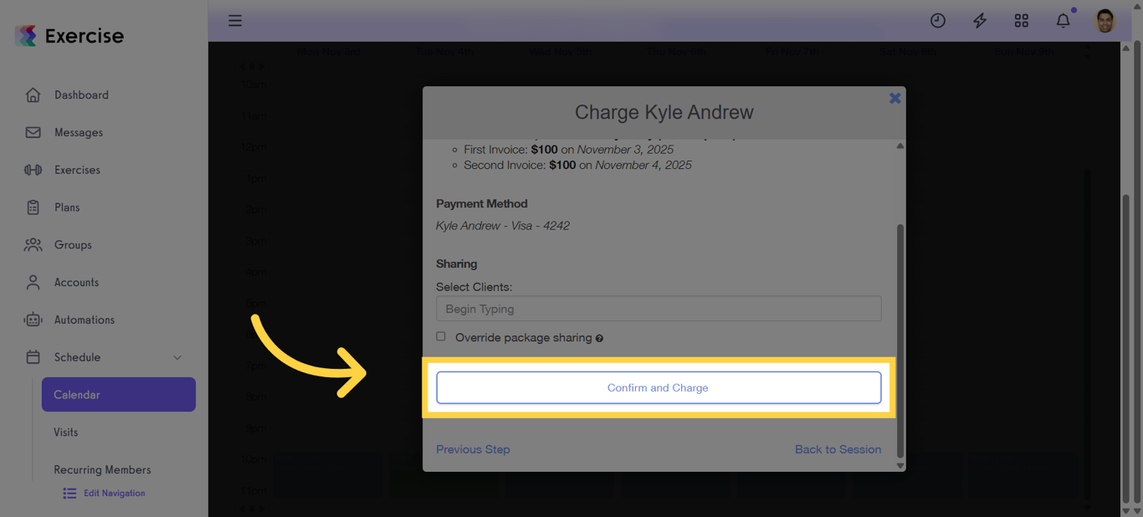Switch to the Visits section
The image size is (1143, 517).
[x=64, y=432]
